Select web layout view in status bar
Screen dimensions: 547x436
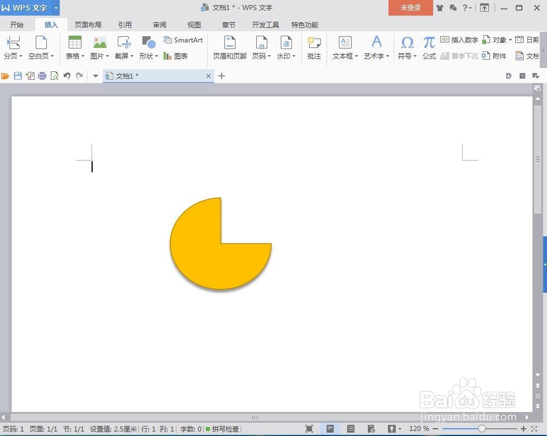click(371, 429)
